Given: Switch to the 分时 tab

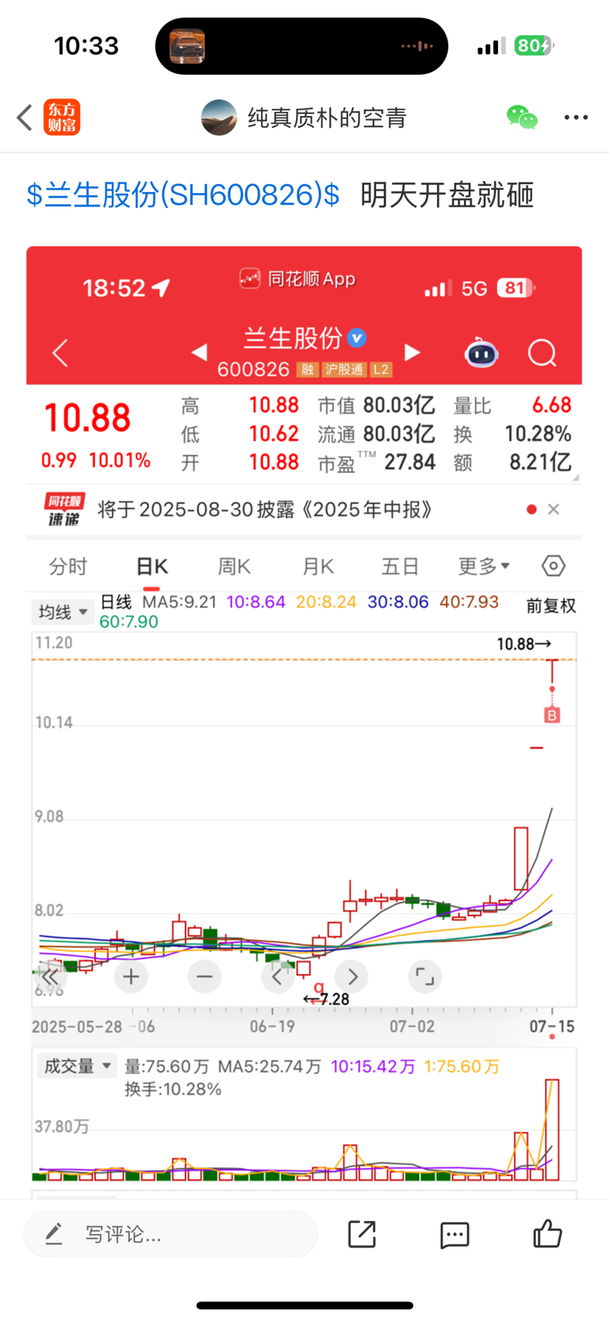Looking at the screenshot, I should pyautogui.click(x=68, y=566).
